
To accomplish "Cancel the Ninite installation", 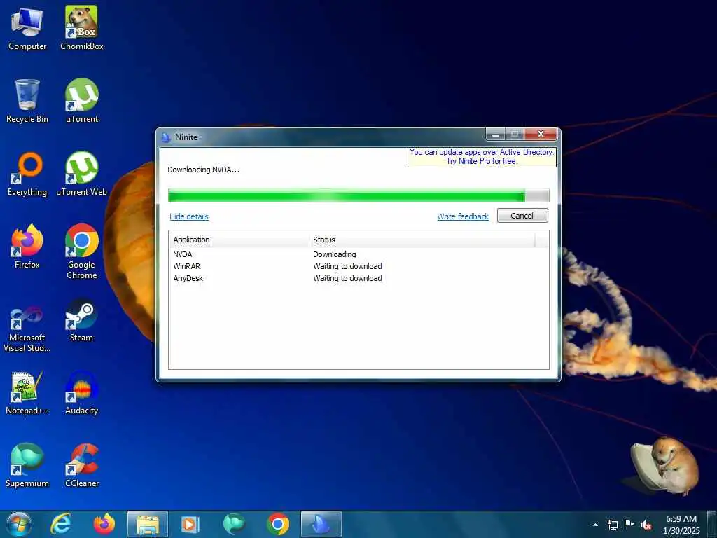I will coord(522,216).
